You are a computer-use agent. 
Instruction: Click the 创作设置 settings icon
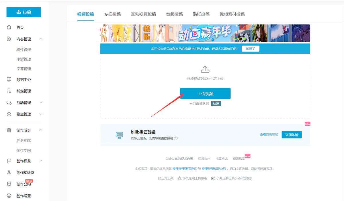click(x=9, y=196)
